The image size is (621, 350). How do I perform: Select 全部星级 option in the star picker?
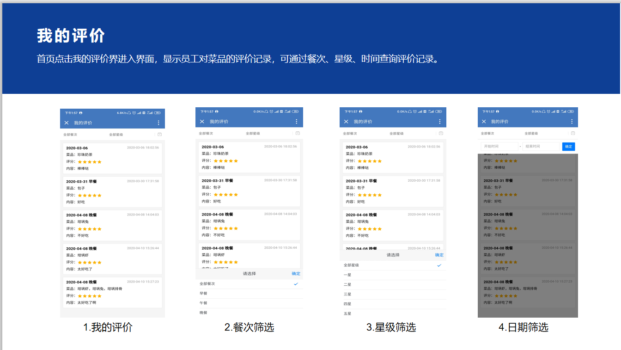pos(393,265)
